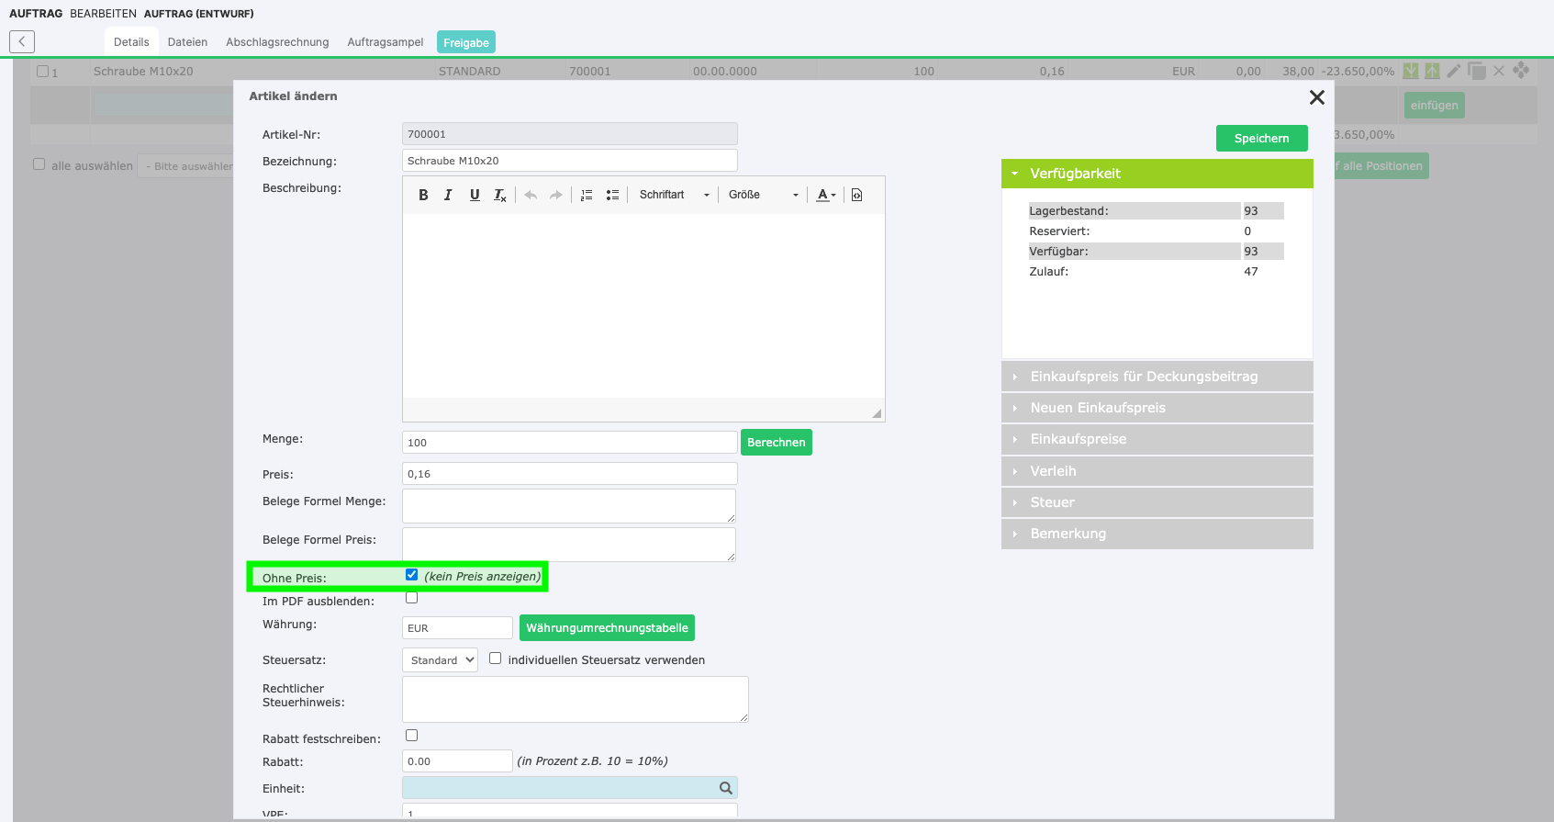Open the text color picker

click(x=826, y=195)
